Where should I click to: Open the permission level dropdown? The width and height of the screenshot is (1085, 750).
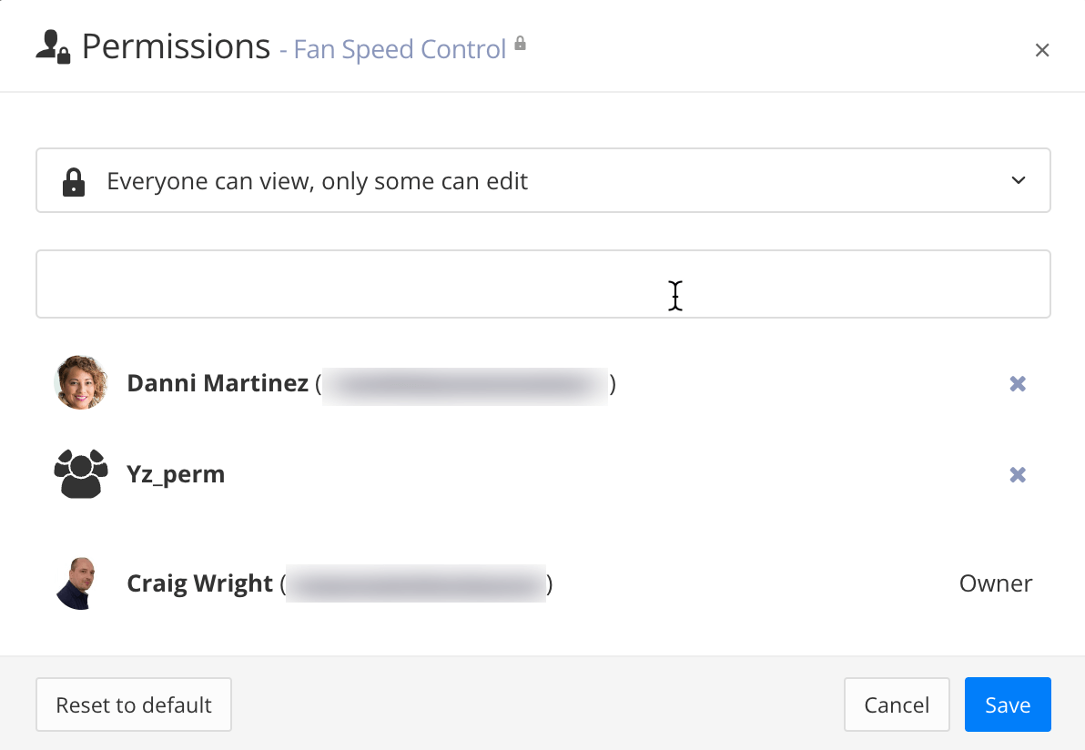tap(542, 180)
